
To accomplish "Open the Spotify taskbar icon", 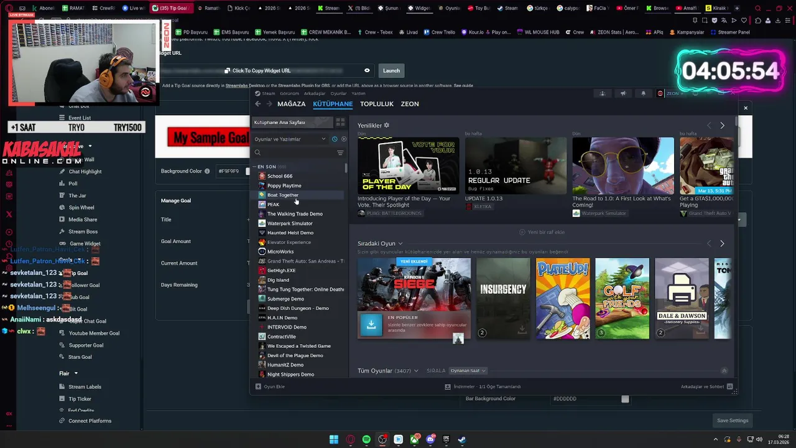I will [x=366, y=439].
